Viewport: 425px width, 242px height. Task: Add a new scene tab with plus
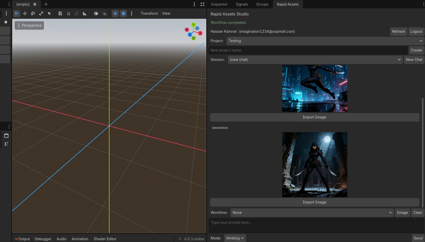[x=46, y=4]
